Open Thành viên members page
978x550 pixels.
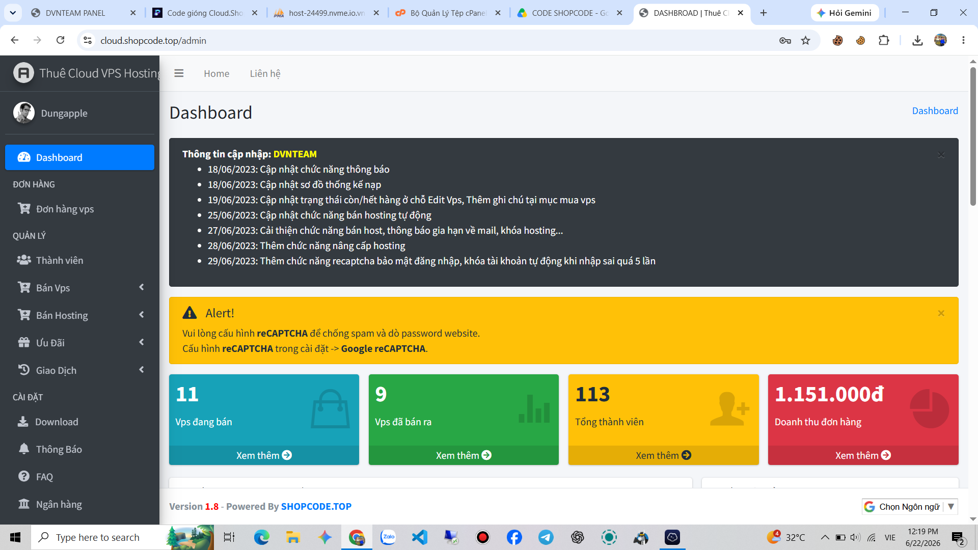point(79,260)
